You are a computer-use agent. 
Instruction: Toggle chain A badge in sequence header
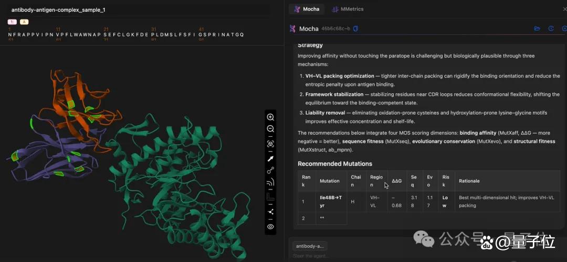point(24,22)
